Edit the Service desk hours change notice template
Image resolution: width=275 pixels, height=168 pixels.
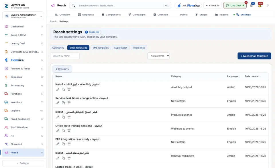58,103
